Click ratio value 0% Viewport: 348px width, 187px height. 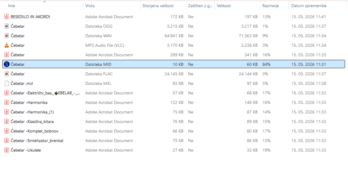coord(265,74)
